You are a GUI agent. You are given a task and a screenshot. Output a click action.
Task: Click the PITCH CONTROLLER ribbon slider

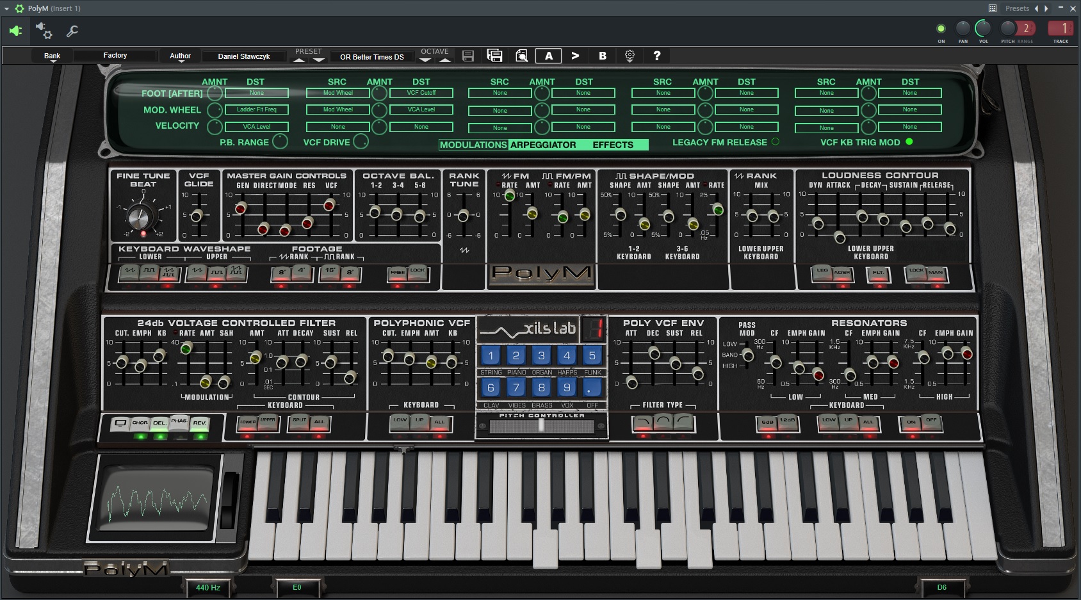pos(541,426)
